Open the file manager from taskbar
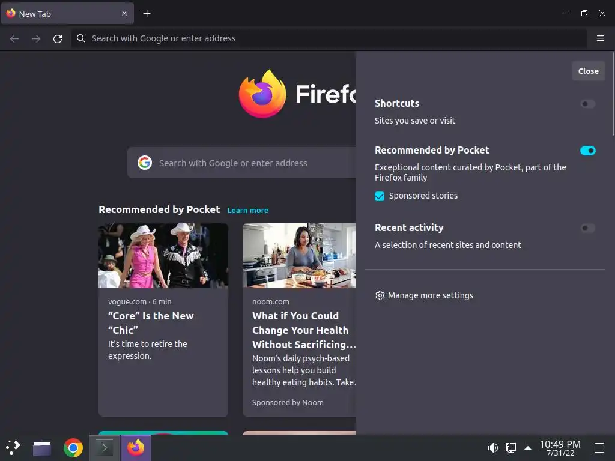This screenshot has height=461, width=615. coord(42,448)
